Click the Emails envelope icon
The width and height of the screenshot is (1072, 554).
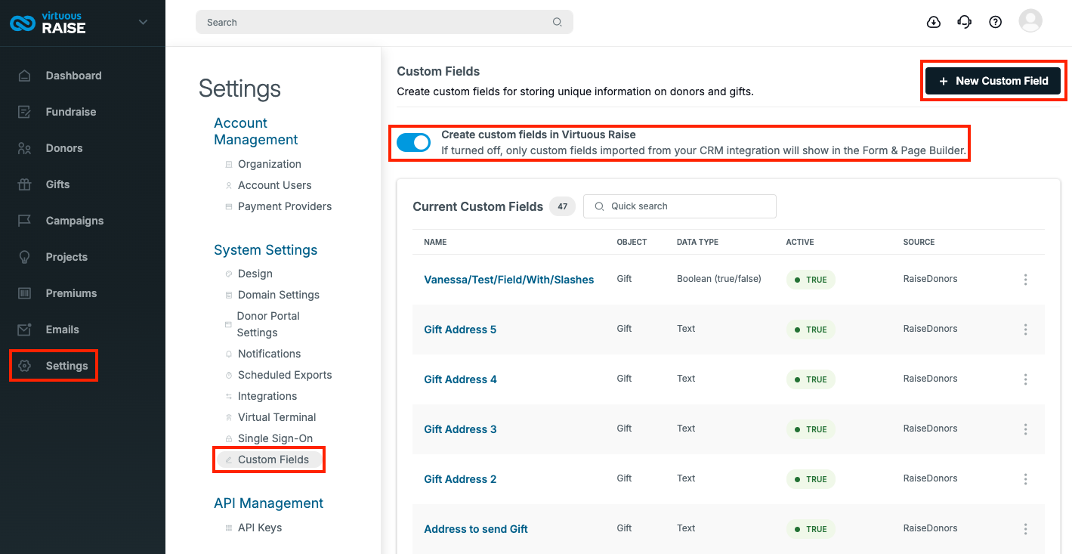[x=25, y=330]
